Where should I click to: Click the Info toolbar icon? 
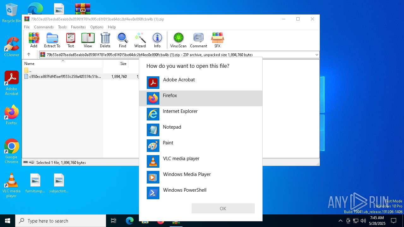coord(157,40)
